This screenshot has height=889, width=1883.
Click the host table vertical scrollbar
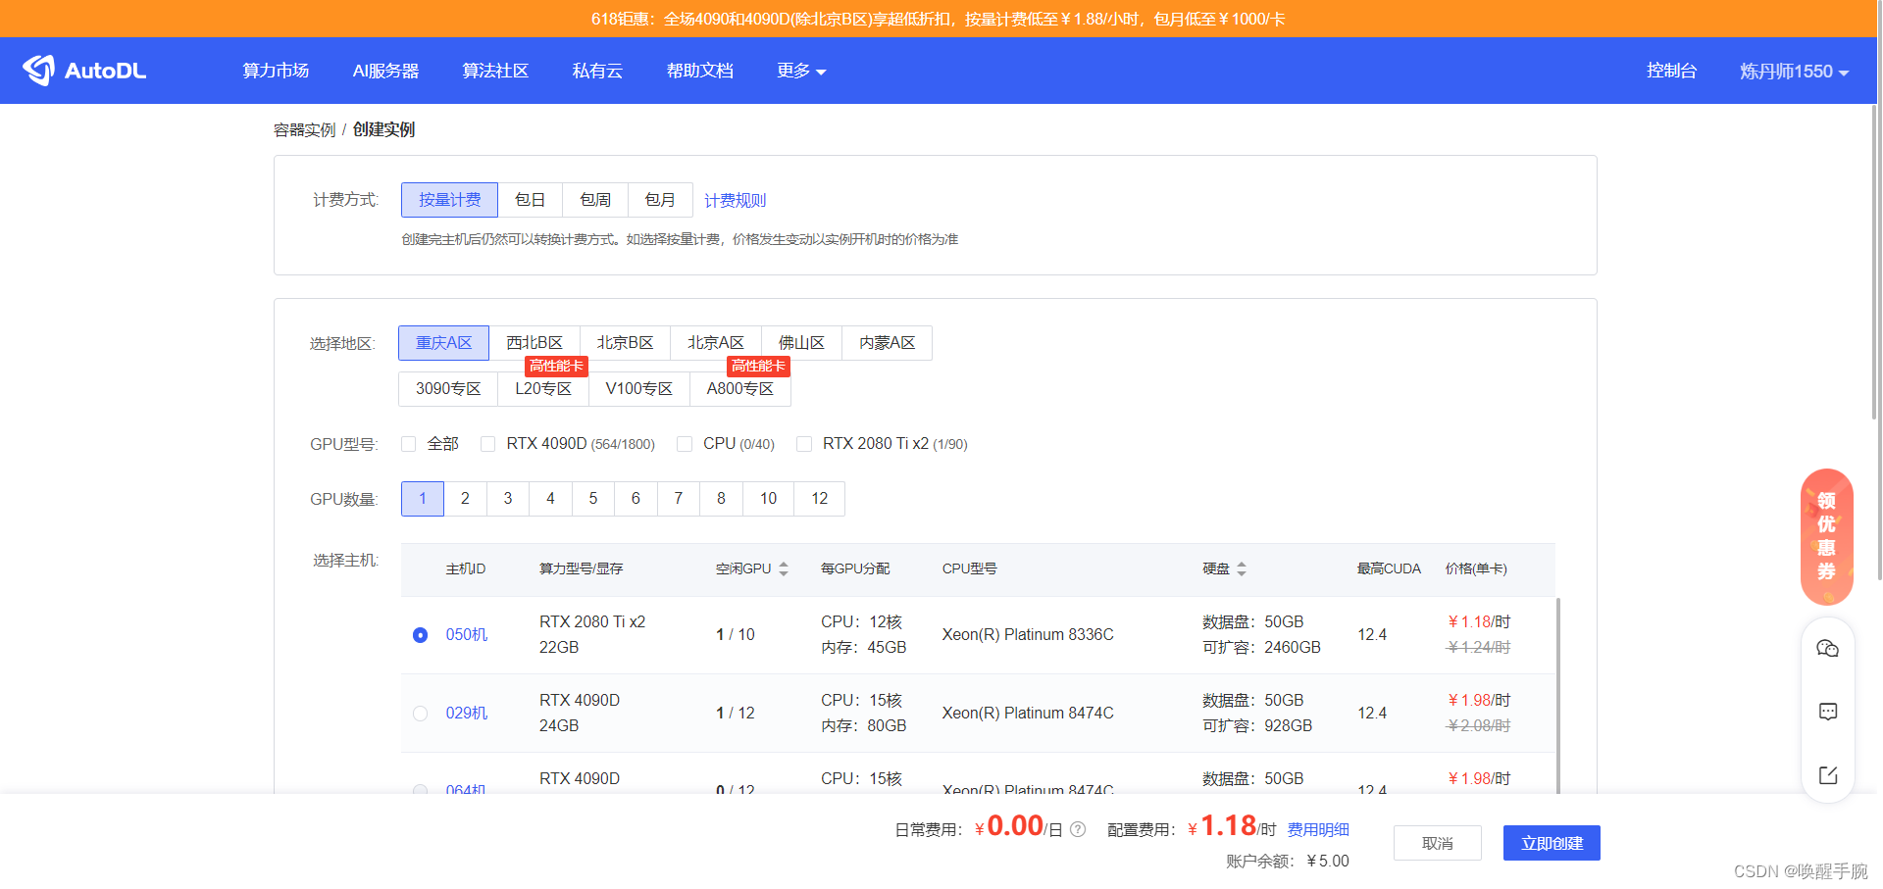click(x=1558, y=696)
